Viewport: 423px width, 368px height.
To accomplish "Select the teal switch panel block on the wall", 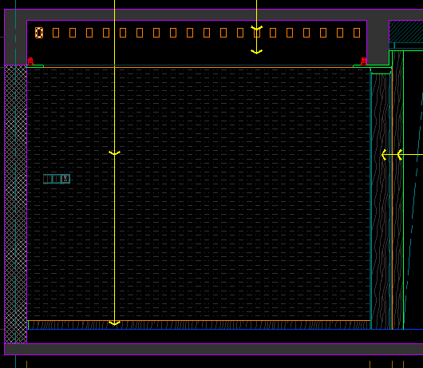I will (x=57, y=179).
